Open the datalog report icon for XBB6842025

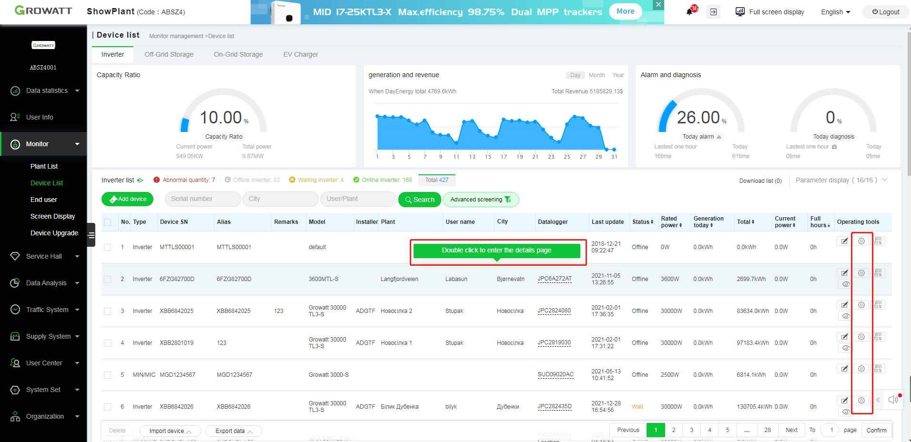(878, 305)
